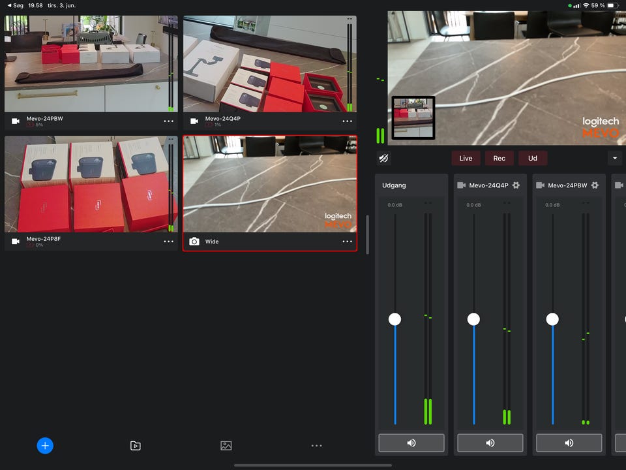Select the Mevo-24P8F camera preview
This screenshot has width=626, height=470.
(91, 184)
